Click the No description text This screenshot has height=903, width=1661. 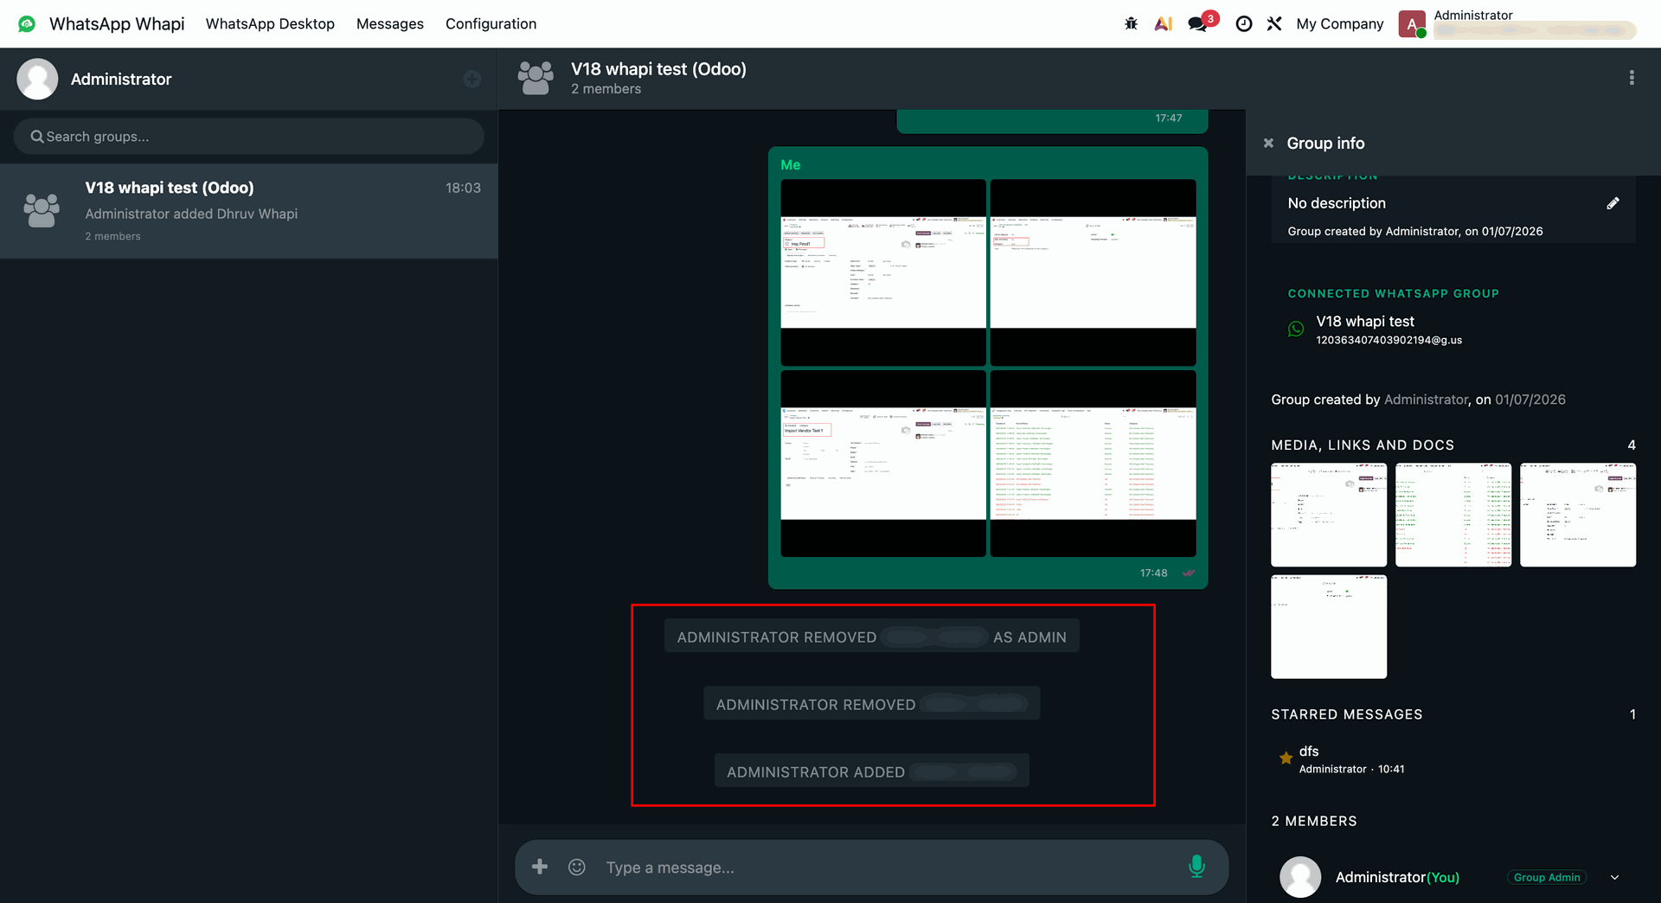pos(1337,203)
